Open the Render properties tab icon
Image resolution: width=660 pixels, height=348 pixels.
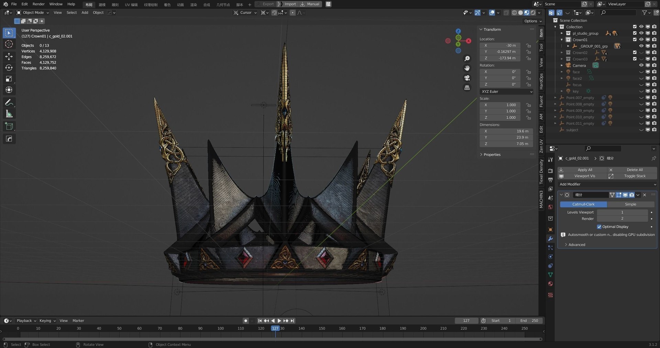point(550,171)
